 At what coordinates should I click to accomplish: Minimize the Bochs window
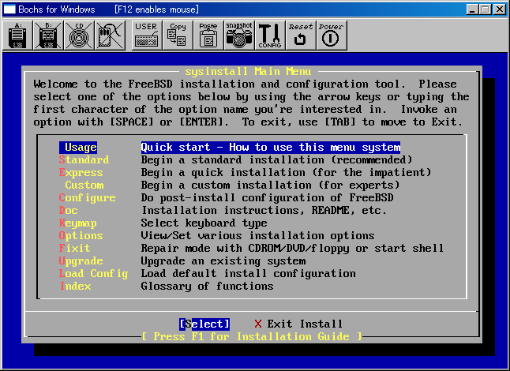pyautogui.click(x=472, y=9)
